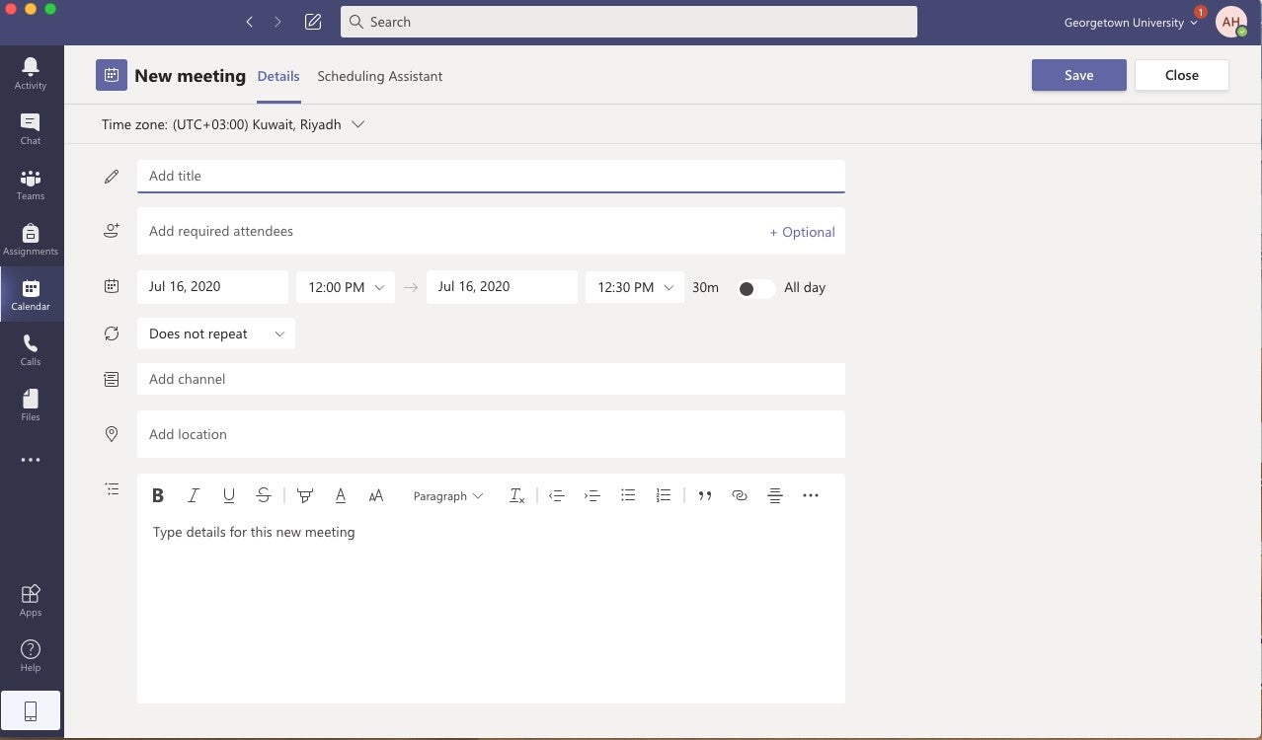Enable the All day option

[x=755, y=288]
